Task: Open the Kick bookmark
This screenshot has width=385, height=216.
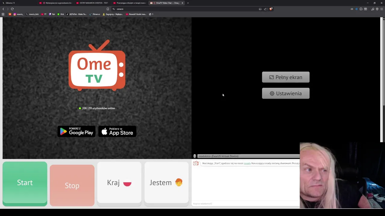Action: click(61, 14)
